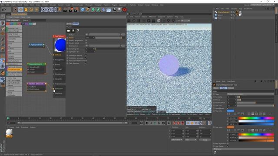
Task: Adjust the Sky color hue slider
Action: pos(256,118)
